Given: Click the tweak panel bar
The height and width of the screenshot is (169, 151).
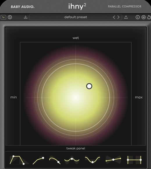Looking at the screenshot, I should (76, 148).
